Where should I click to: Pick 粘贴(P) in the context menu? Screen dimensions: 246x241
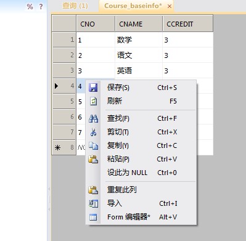tap(141, 159)
